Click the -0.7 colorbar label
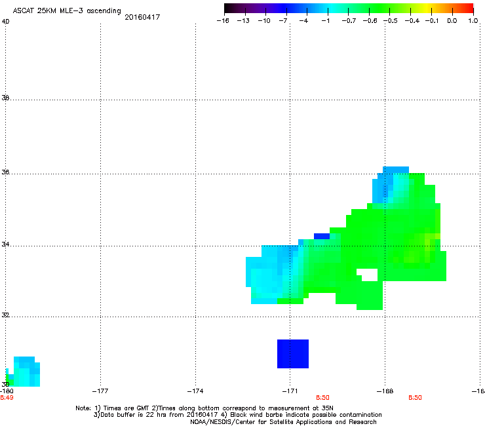 tap(349, 21)
